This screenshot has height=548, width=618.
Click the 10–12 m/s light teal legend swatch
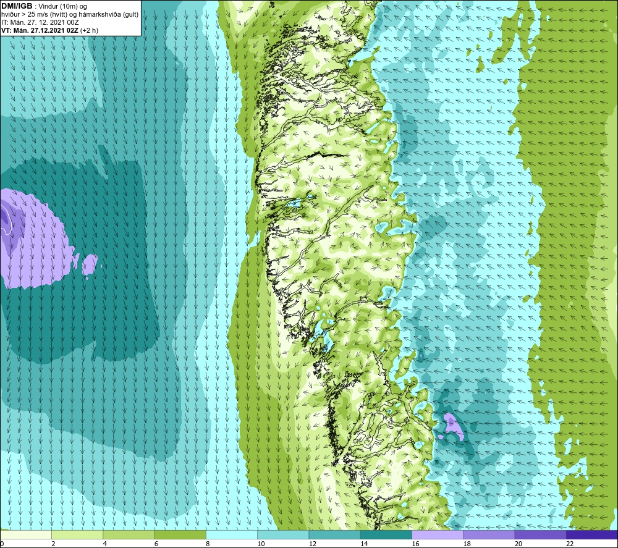click(283, 534)
